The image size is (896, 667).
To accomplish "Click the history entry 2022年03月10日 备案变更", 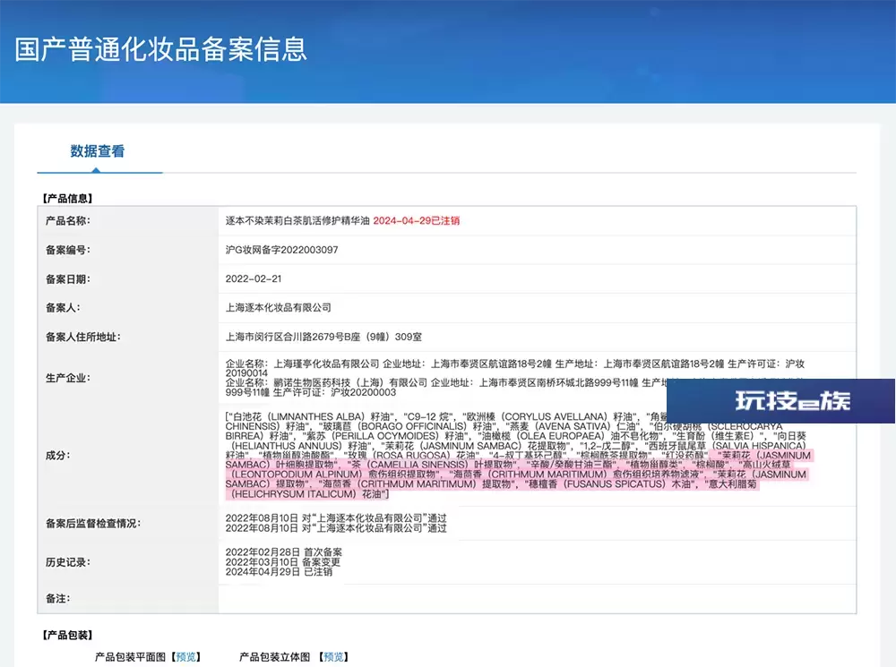I will (283, 562).
